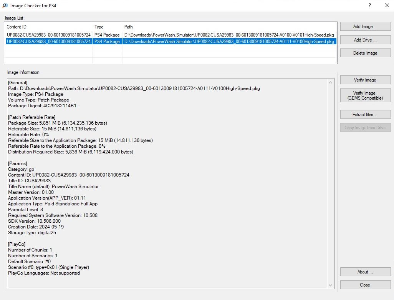Screen dimensions: 394x300
Task: Click the highlighted row's PS4 Package cell
Action: pyautogui.click(x=107, y=42)
